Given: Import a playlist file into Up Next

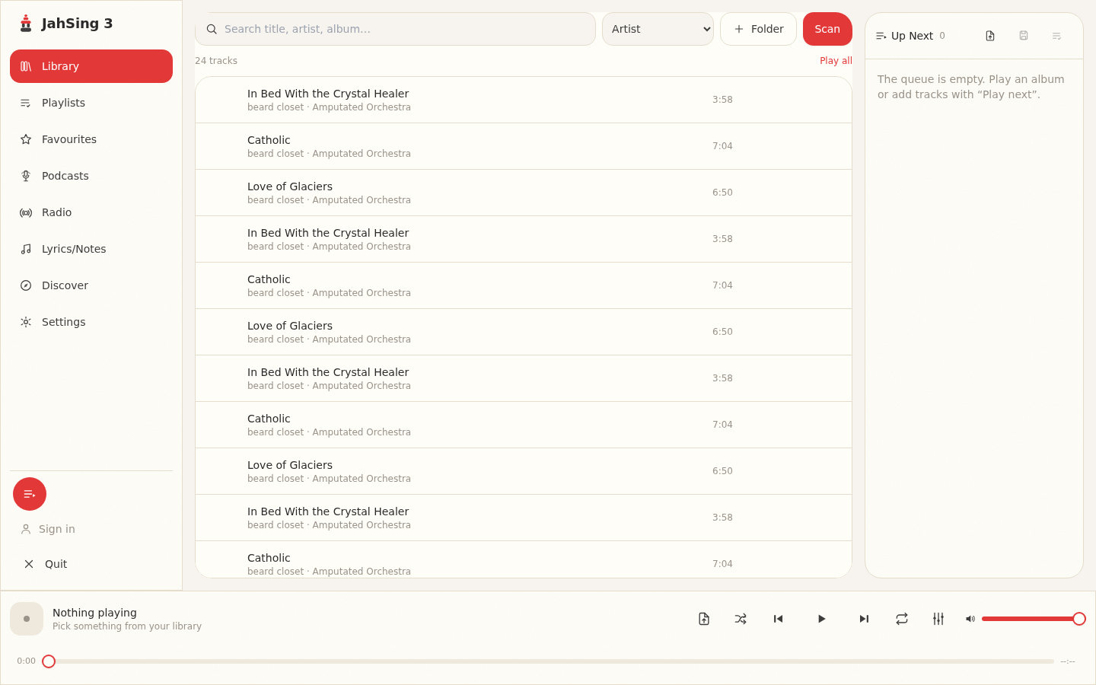Looking at the screenshot, I should [x=990, y=36].
